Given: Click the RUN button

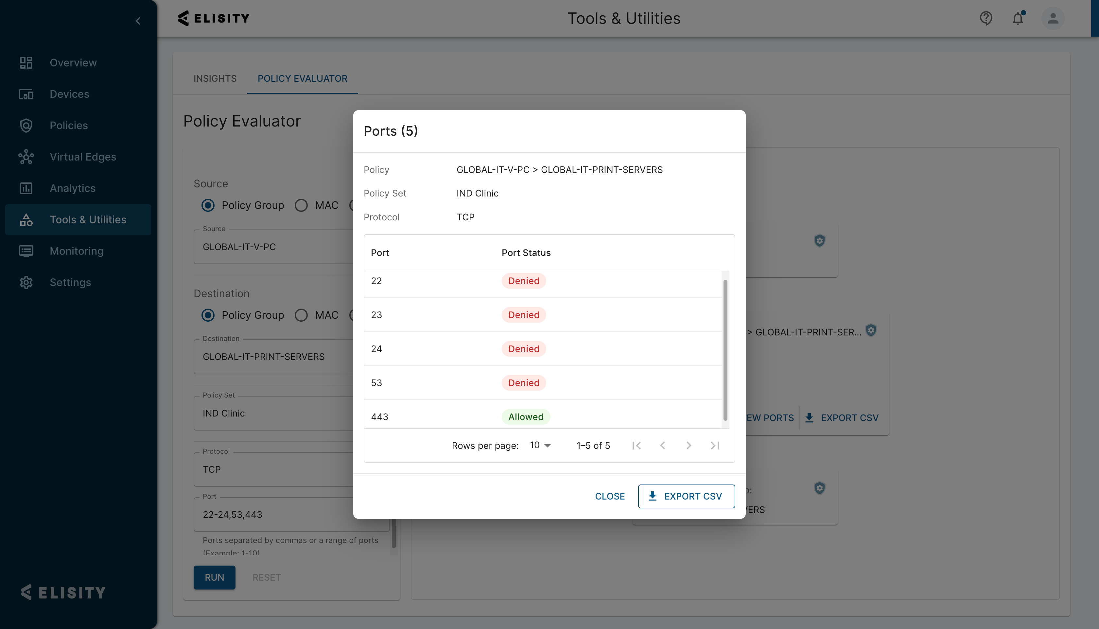Looking at the screenshot, I should 214,578.
